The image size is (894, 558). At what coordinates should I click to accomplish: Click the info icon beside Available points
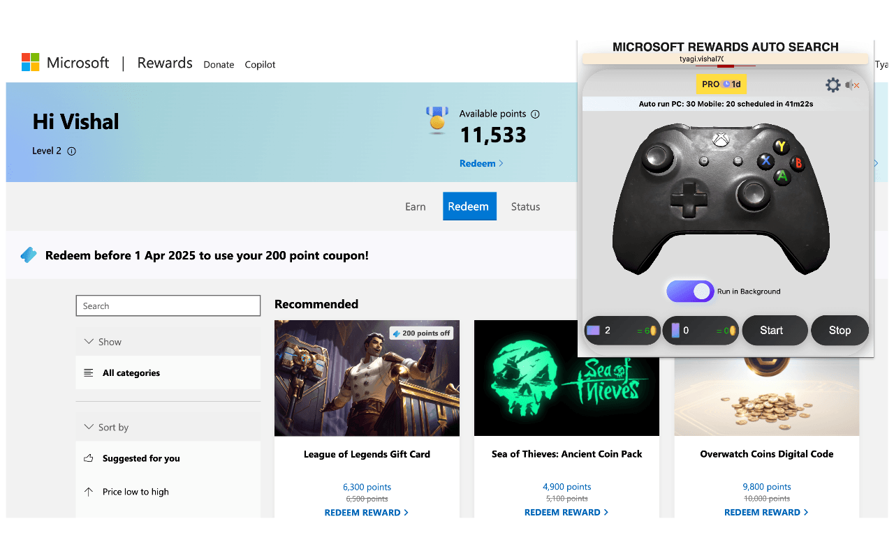pos(535,114)
